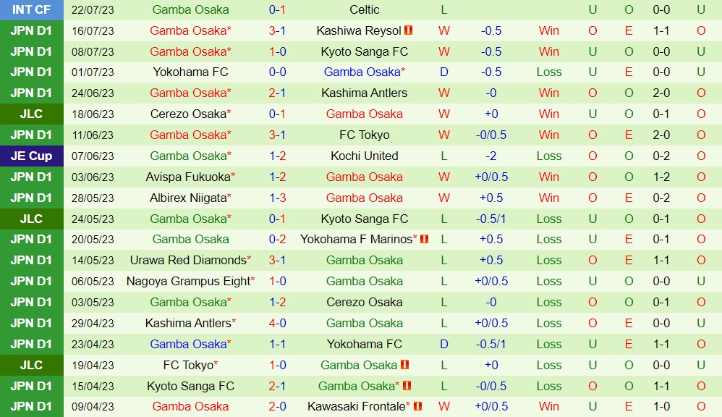Select the Nagoya Grampus Eight team link
Image resolution: width=722 pixels, height=417 pixels.
(188, 281)
